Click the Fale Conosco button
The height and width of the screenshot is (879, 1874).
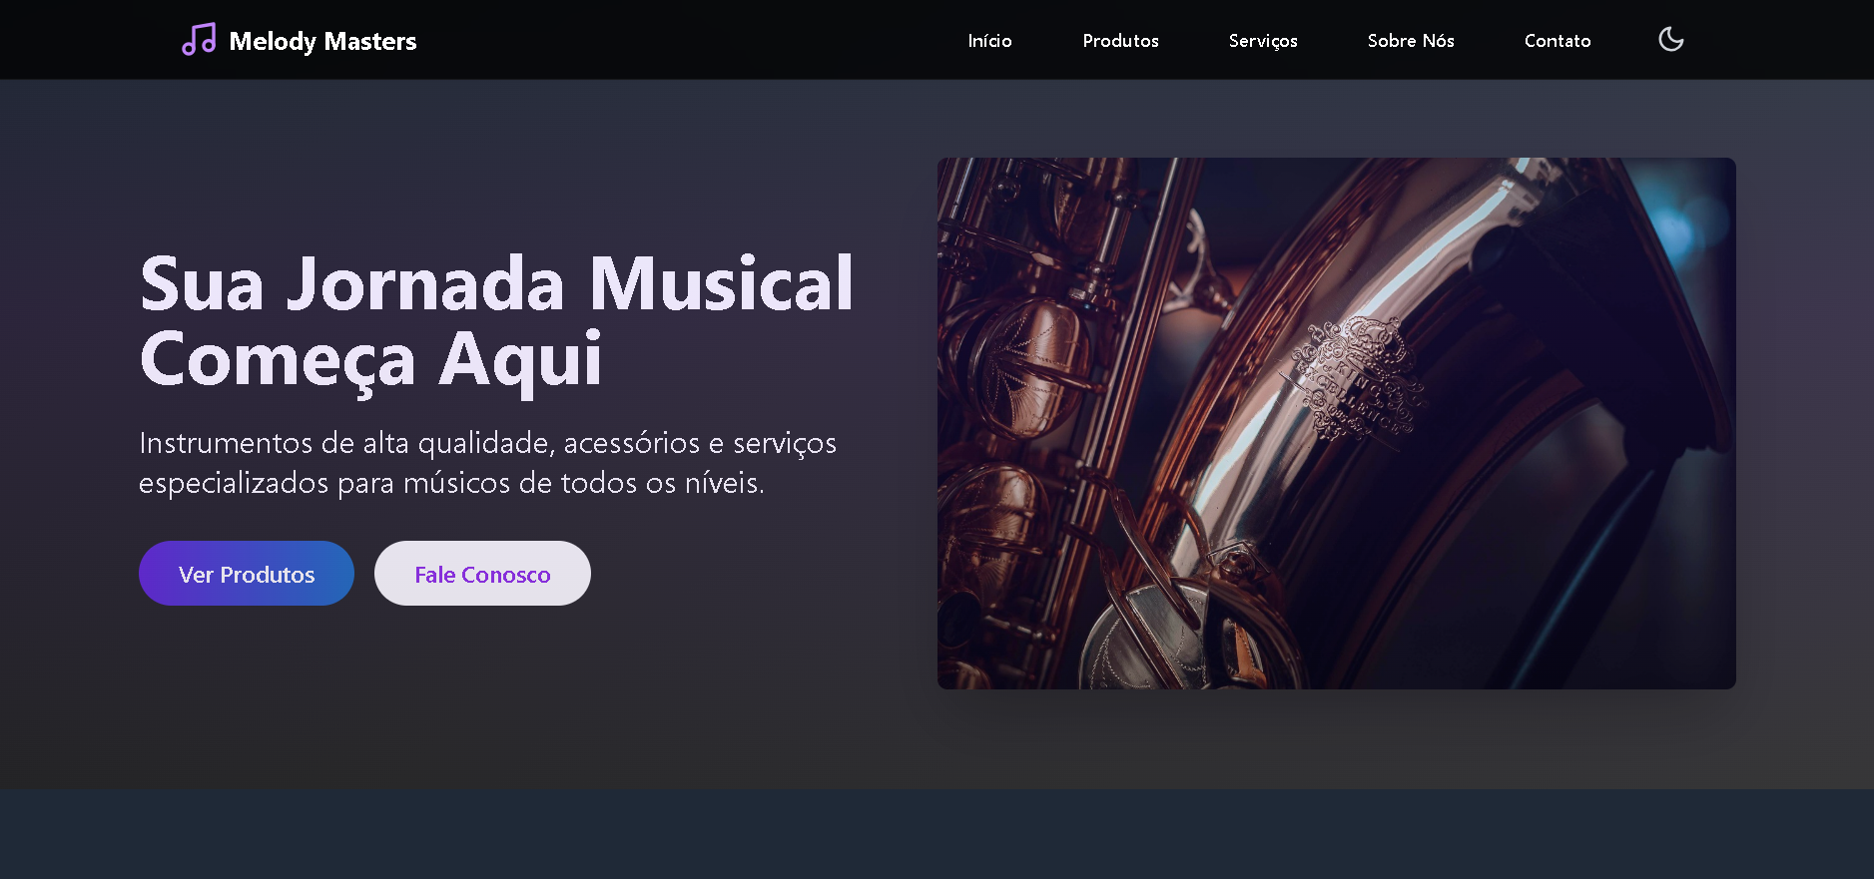pyautogui.click(x=482, y=574)
